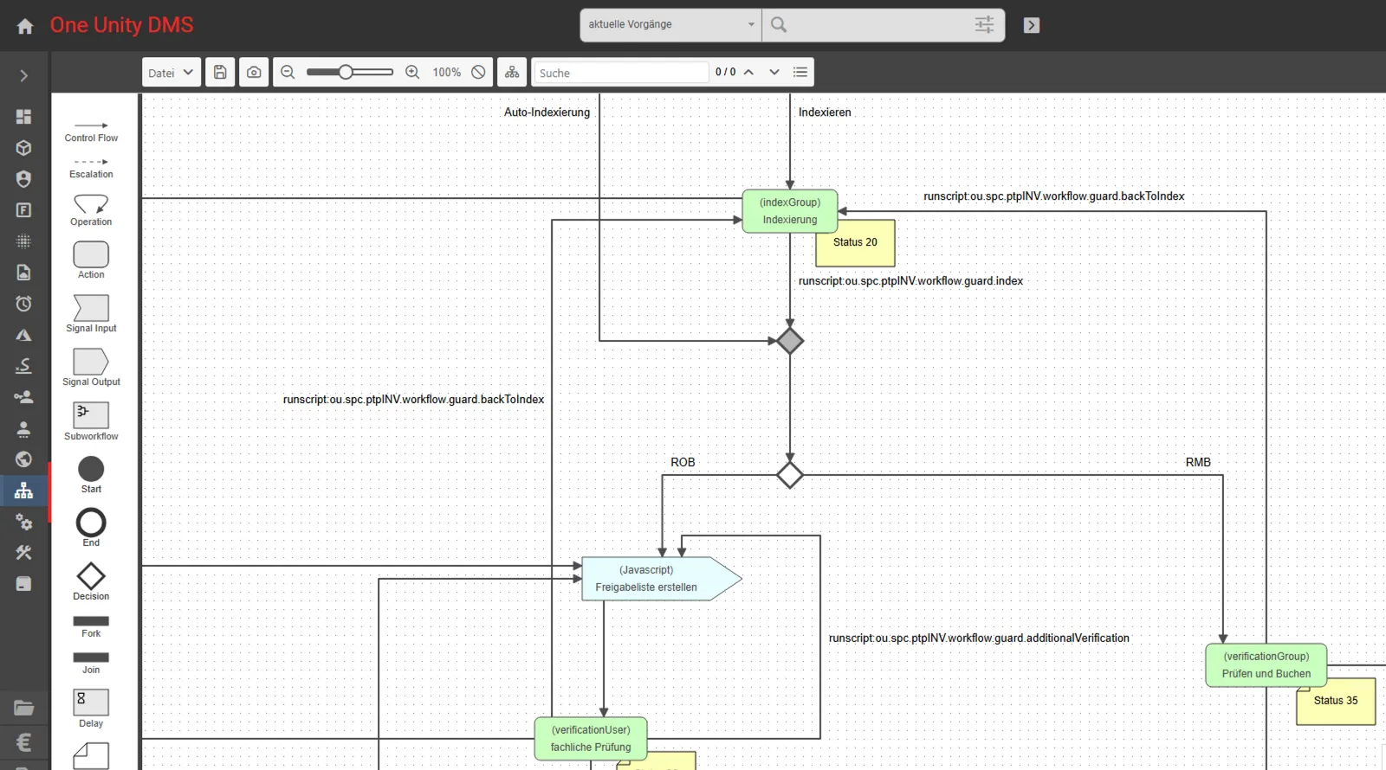Select the Escalation dashed arrow tool
Viewport: 1386px width, 770px height.
[x=91, y=168]
